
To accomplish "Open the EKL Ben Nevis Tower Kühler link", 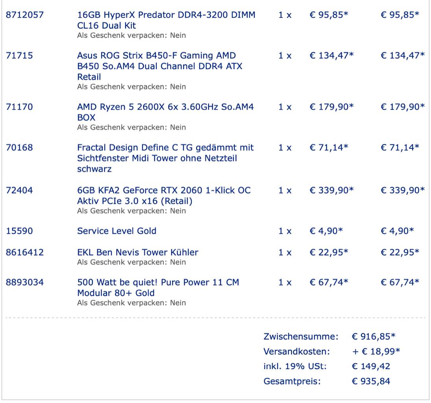I will pyautogui.click(x=138, y=252).
